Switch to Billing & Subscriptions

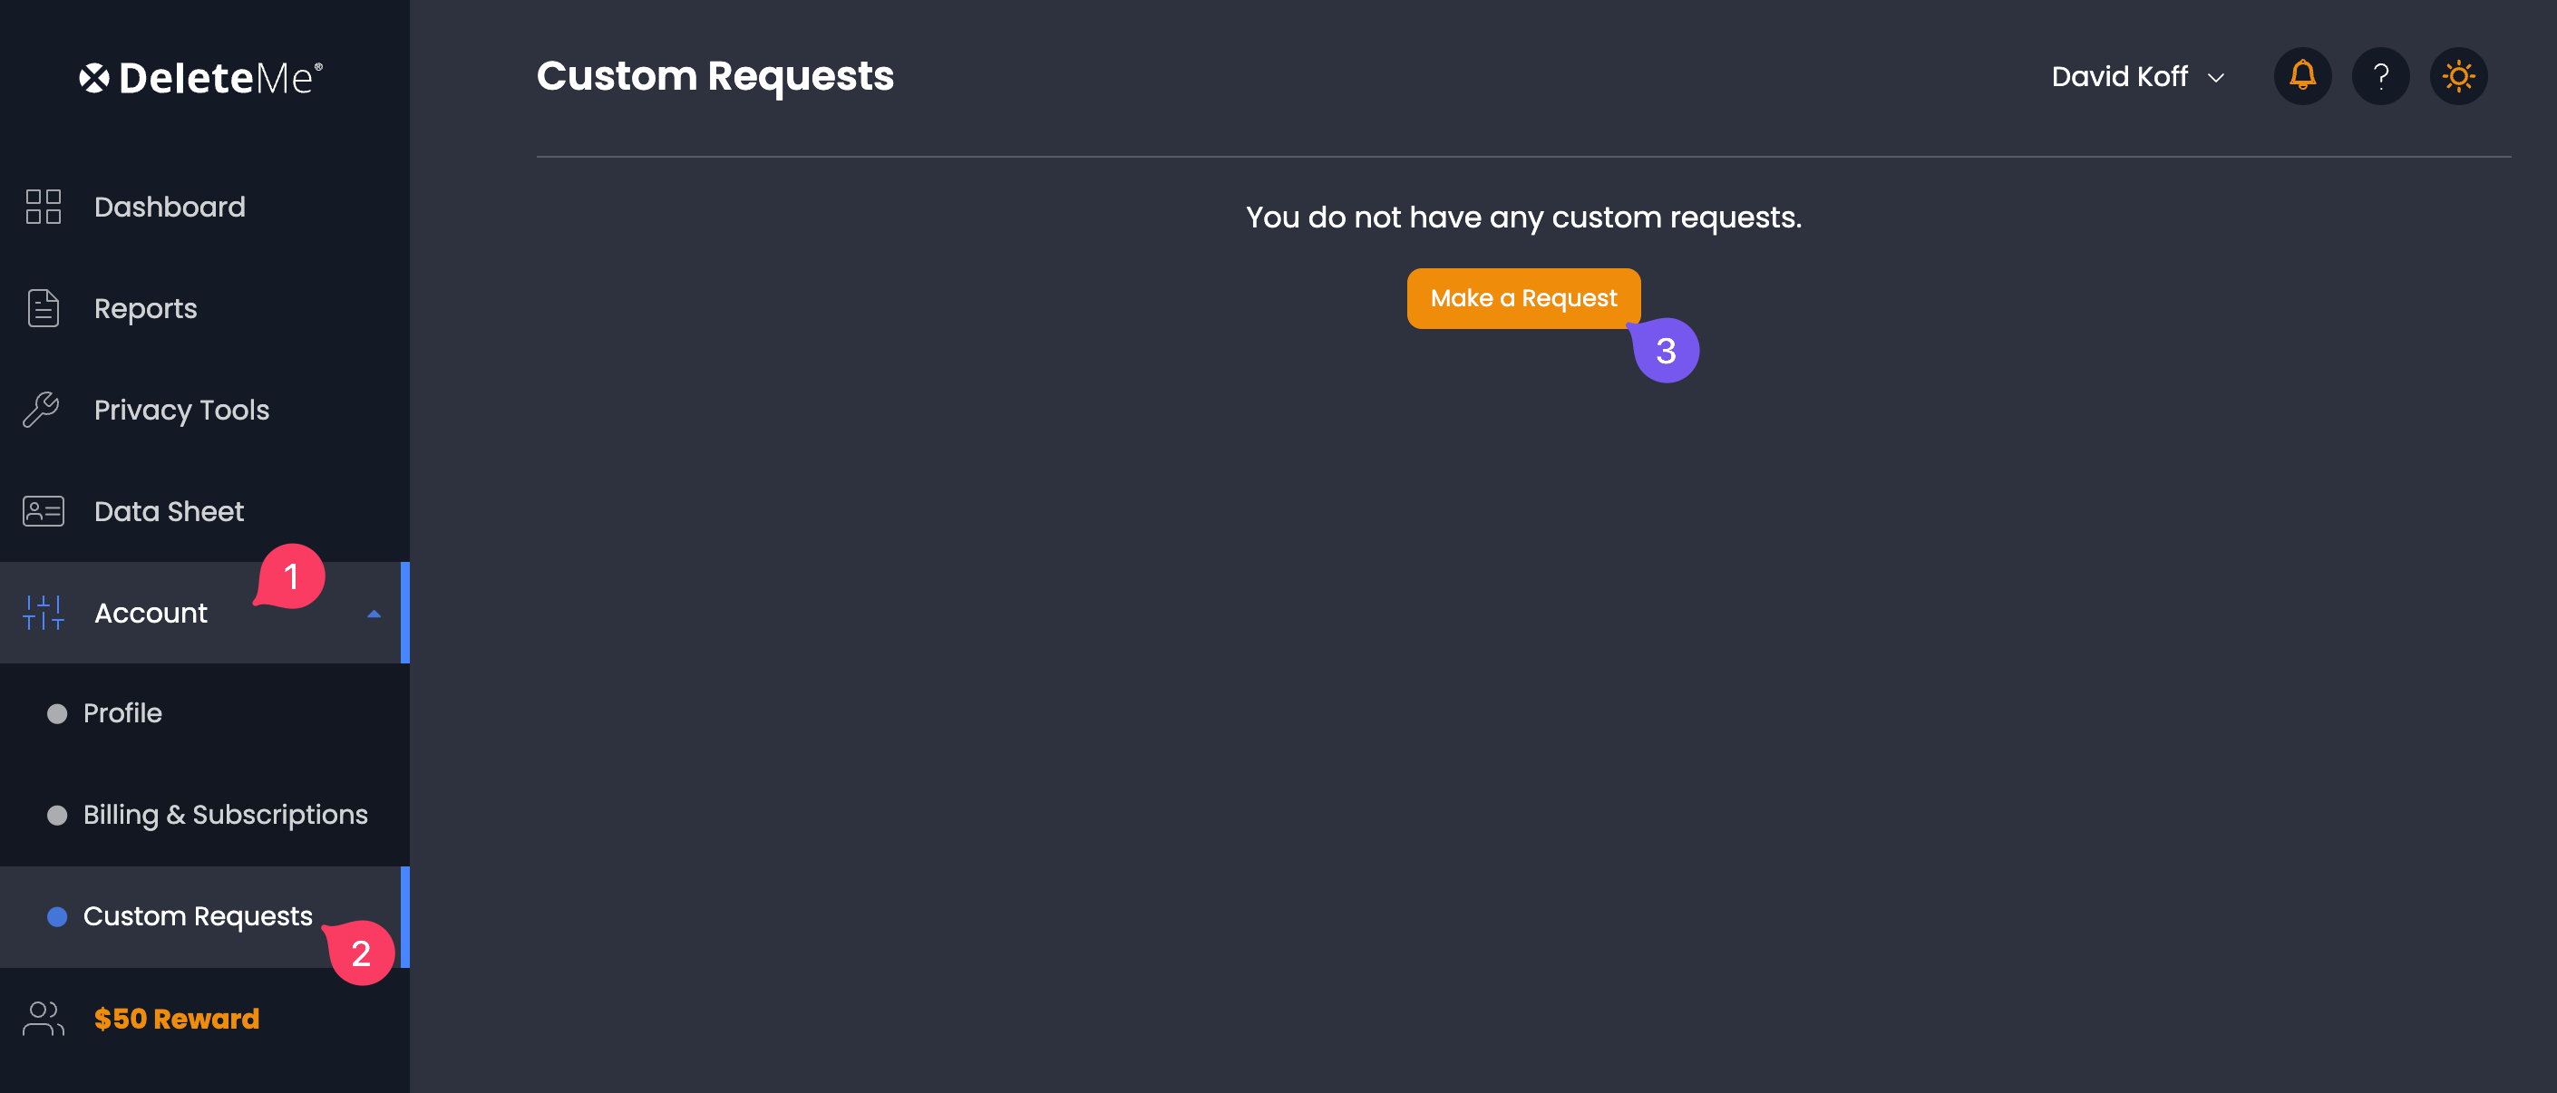(x=226, y=814)
